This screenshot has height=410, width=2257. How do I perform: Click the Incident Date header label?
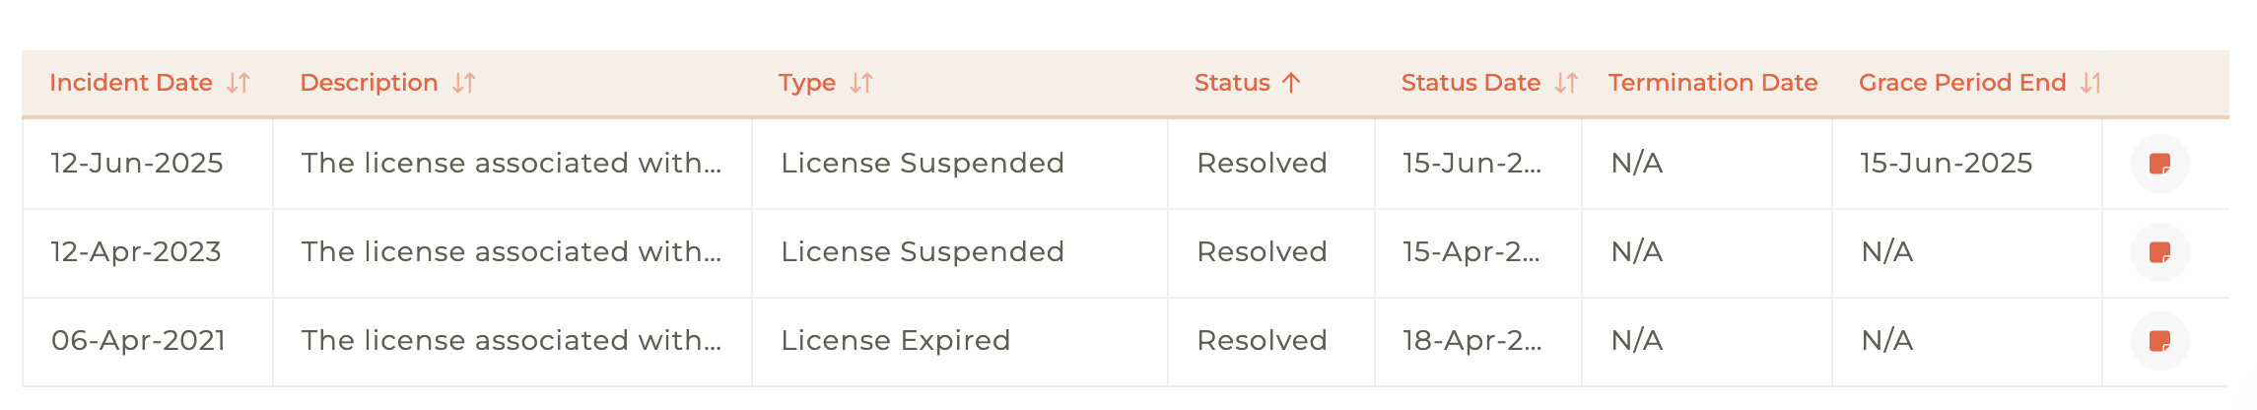tap(131, 83)
